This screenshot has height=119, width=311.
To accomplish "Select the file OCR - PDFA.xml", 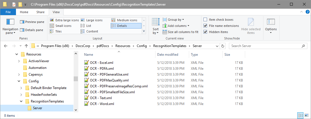I will (99, 69).
